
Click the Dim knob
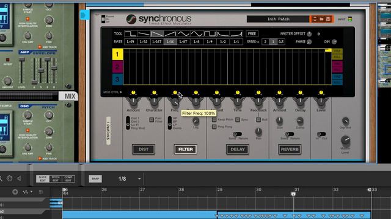pos(334,42)
